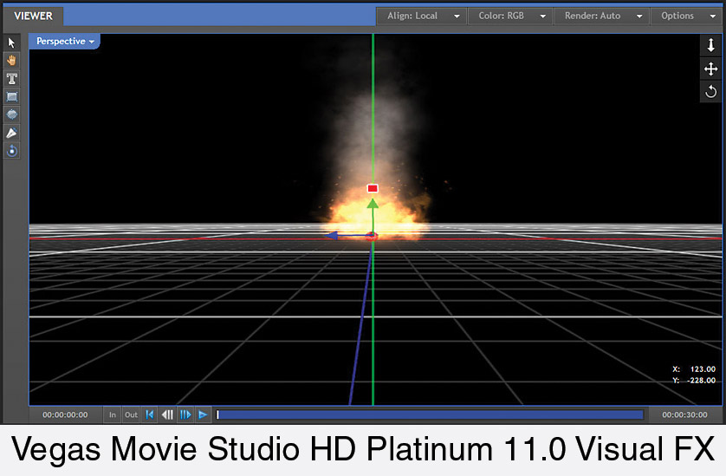Click the rotate camera view icon
Viewport: 726px width, 476px height.
(x=710, y=91)
